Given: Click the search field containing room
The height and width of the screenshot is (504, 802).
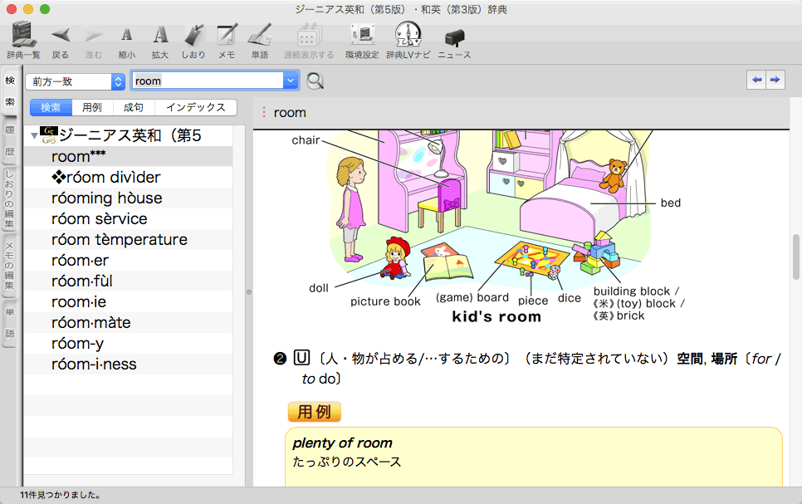Looking at the screenshot, I should point(208,81).
